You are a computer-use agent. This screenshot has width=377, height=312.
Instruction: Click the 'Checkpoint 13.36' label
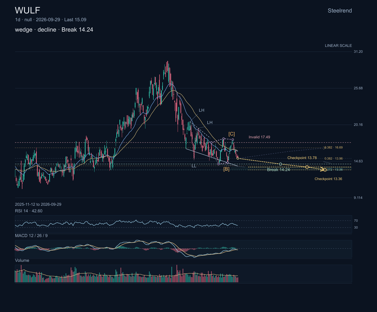pyautogui.click(x=328, y=179)
